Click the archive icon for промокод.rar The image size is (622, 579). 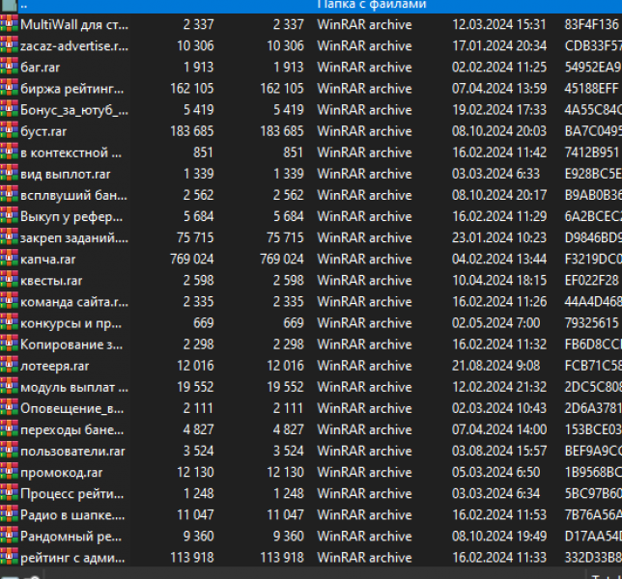click(x=9, y=472)
